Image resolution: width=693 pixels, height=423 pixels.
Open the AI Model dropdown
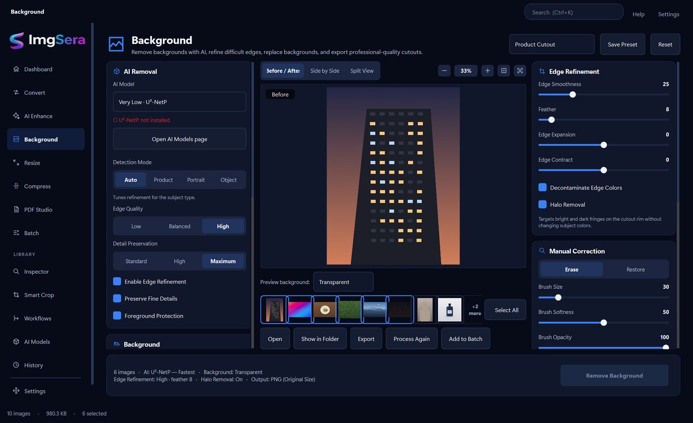[x=179, y=102]
